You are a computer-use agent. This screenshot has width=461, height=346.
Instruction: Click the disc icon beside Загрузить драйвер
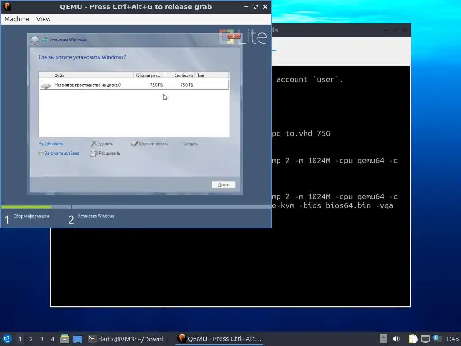41,153
